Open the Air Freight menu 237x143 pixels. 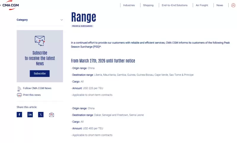pyautogui.click(x=202, y=5)
